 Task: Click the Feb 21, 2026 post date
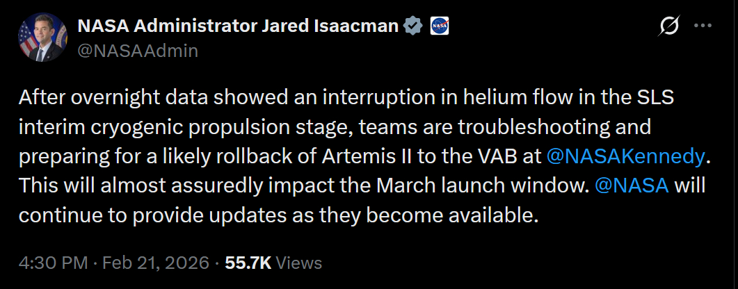(156, 263)
